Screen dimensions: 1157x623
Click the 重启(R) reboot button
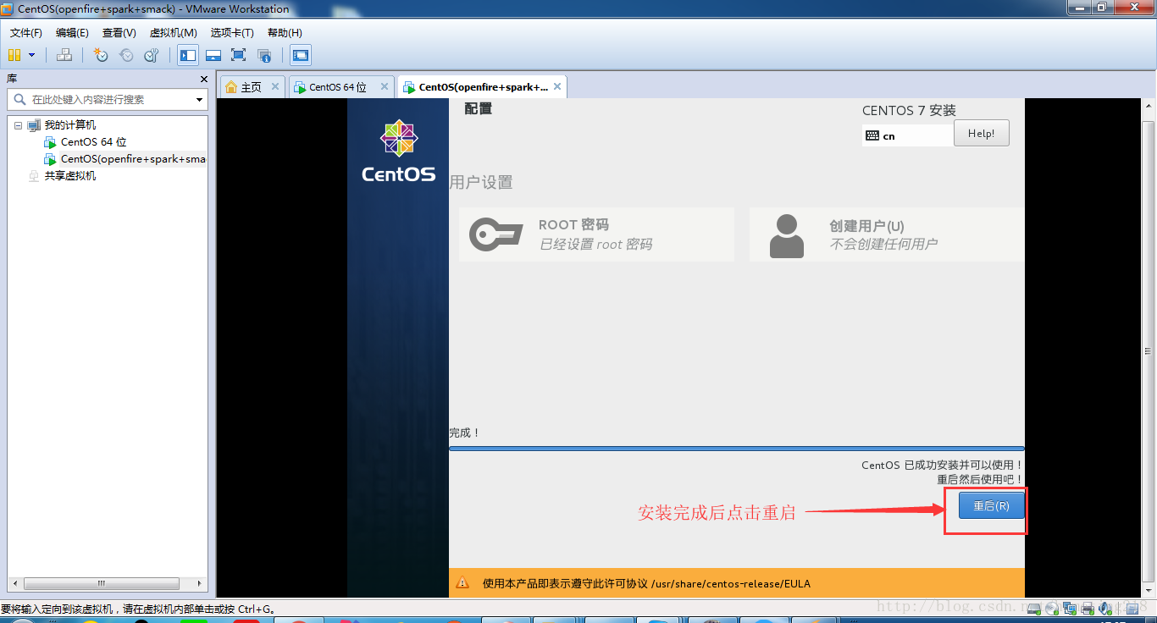pos(991,506)
